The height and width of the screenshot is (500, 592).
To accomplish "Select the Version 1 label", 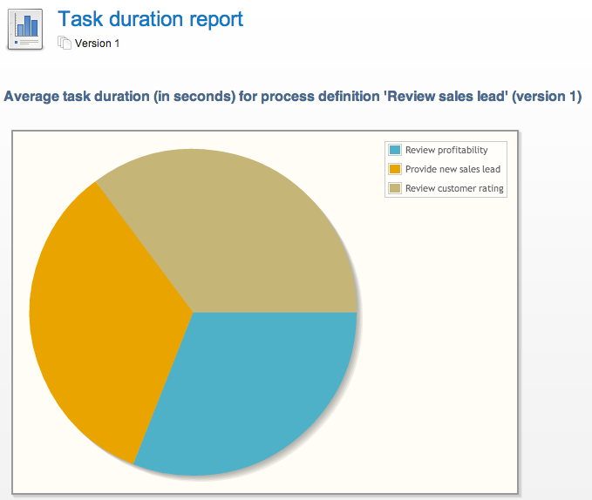I will (98, 43).
